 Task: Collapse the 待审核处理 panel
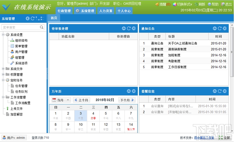[124, 28]
